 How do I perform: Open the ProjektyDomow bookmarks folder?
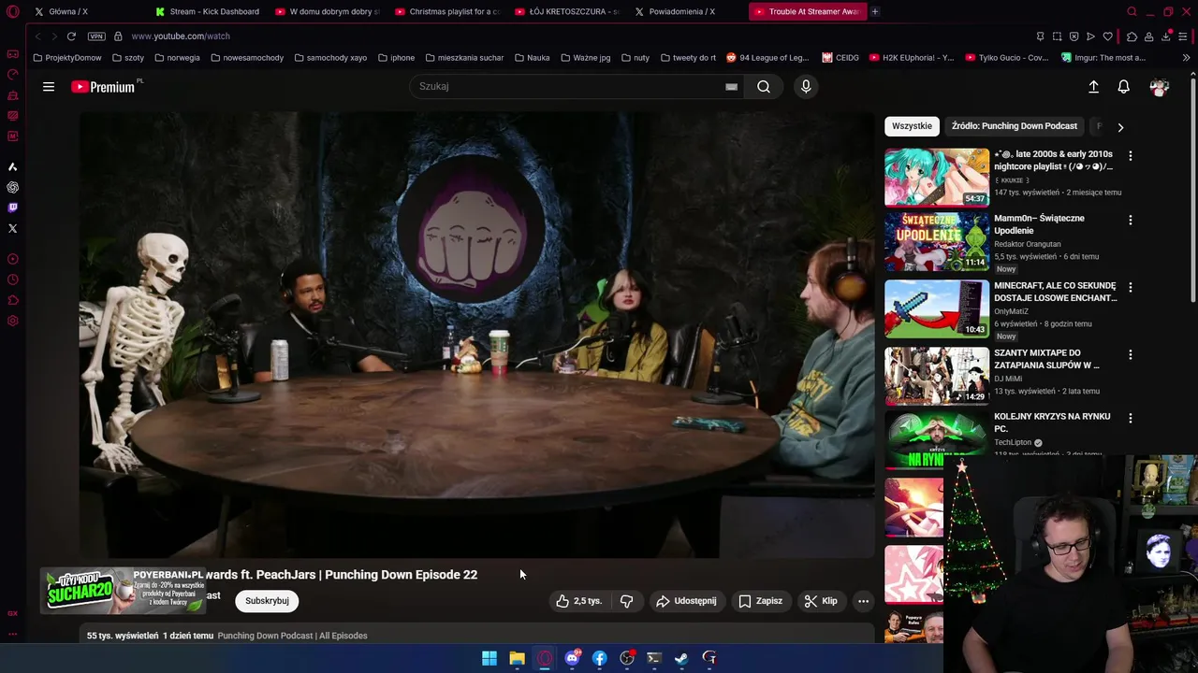[x=66, y=58]
